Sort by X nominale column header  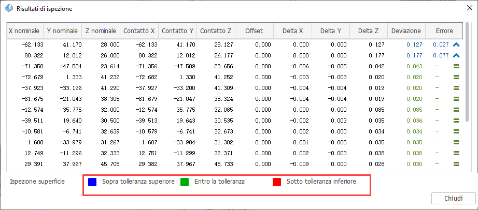pos(25,31)
